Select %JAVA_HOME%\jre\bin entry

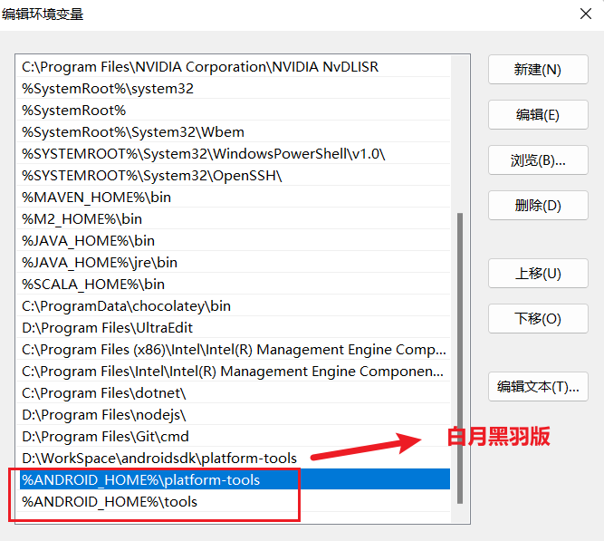point(233,263)
